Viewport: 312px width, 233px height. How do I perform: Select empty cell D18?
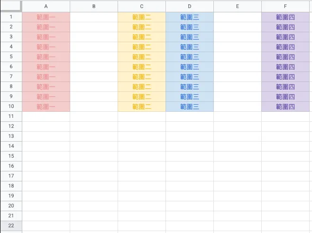click(x=190, y=186)
